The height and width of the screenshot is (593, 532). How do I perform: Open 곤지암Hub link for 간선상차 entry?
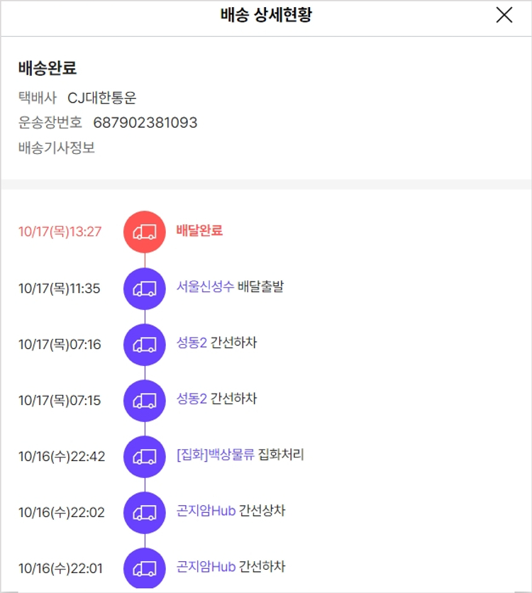206,511
